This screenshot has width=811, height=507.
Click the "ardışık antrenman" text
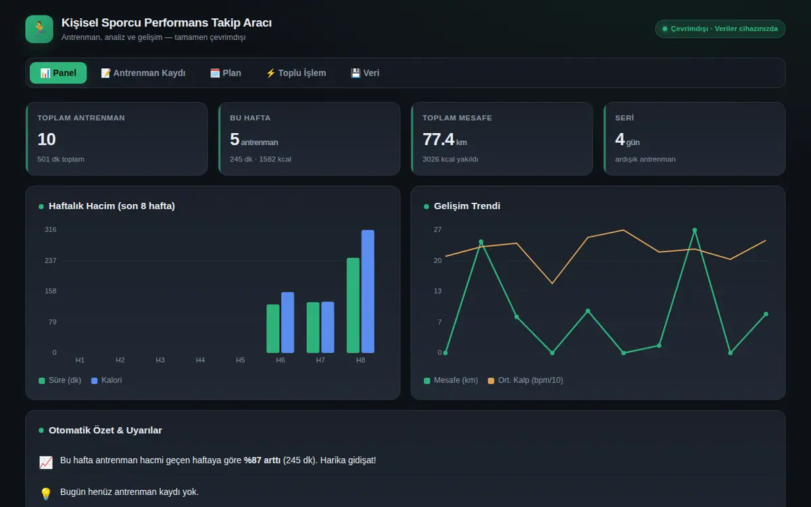[x=645, y=160]
